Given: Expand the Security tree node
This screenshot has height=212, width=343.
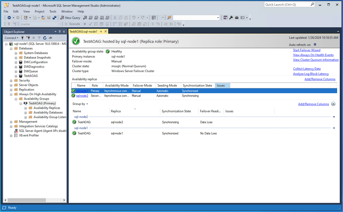Looking at the screenshot, I should point(11,81).
